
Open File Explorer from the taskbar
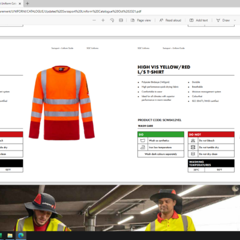(10, 236)
